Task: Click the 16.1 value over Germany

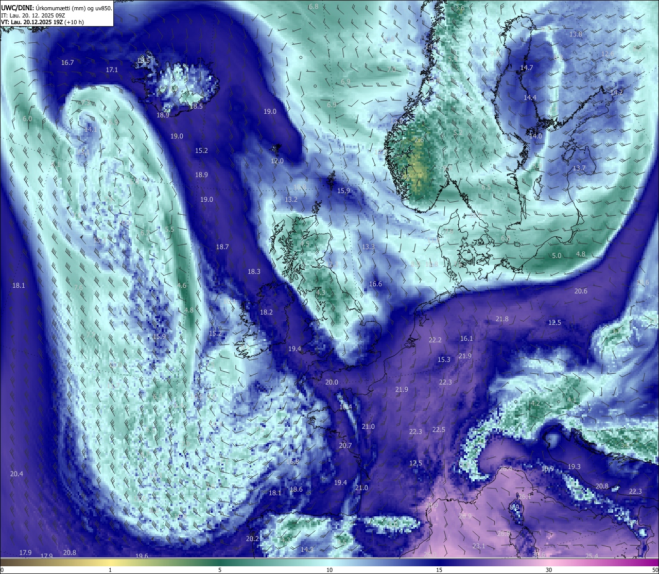Action: pos(466,338)
